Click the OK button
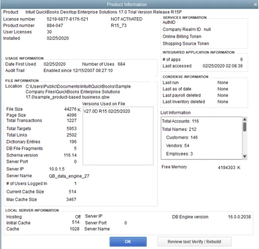This screenshot has width=259, height=249. tap(128, 241)
